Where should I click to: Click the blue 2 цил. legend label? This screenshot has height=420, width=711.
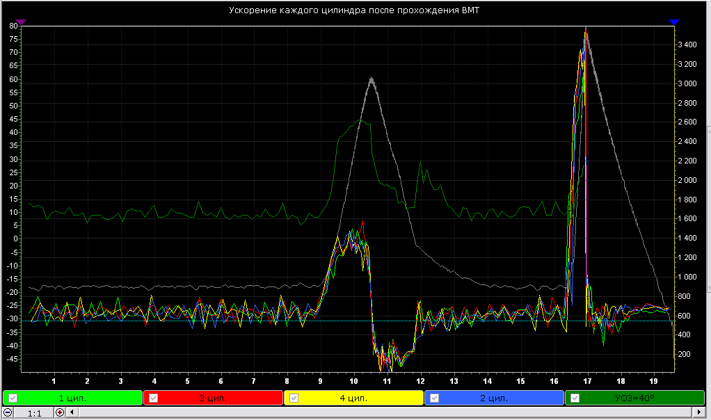pyautogui.click(x=494, y=398)
